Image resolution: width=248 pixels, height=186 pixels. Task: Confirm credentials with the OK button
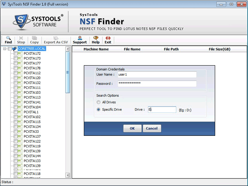click(132, 129)
